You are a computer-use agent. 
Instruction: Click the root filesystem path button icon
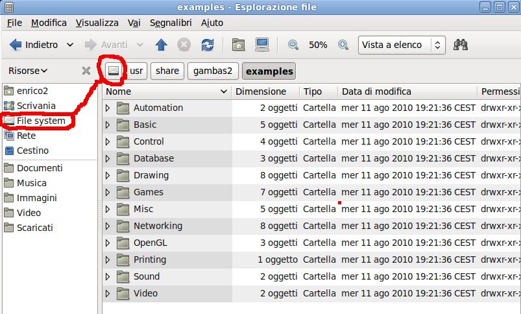[114, 71]
